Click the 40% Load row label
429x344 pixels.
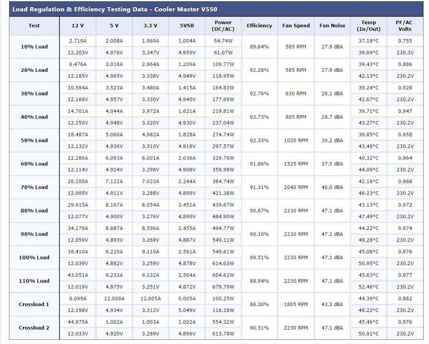[34, 117]
